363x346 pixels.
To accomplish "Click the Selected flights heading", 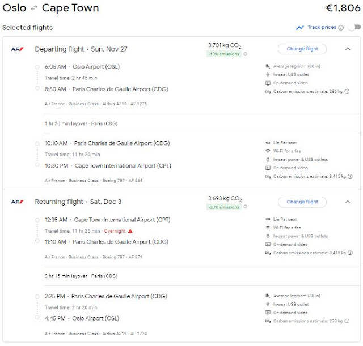I will tap(27, 28).
